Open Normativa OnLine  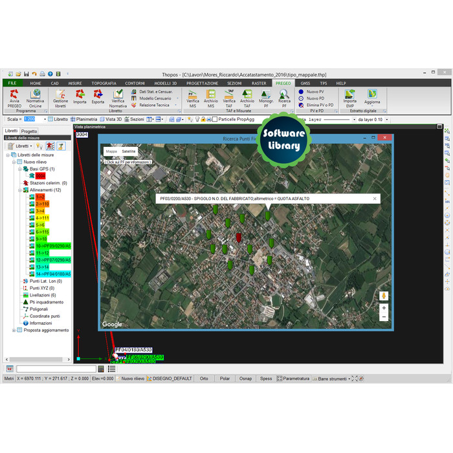coord(36,97)
